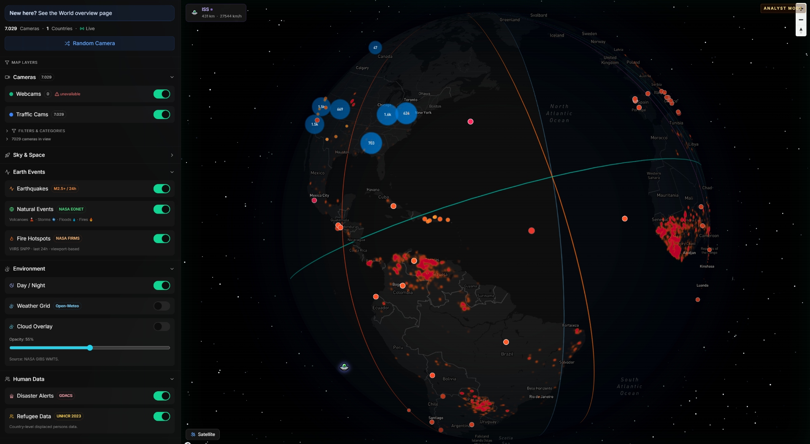Open the Satellite basemap switcher
Image resolution: width=810 pixels, height=444 pixels.
202,434
